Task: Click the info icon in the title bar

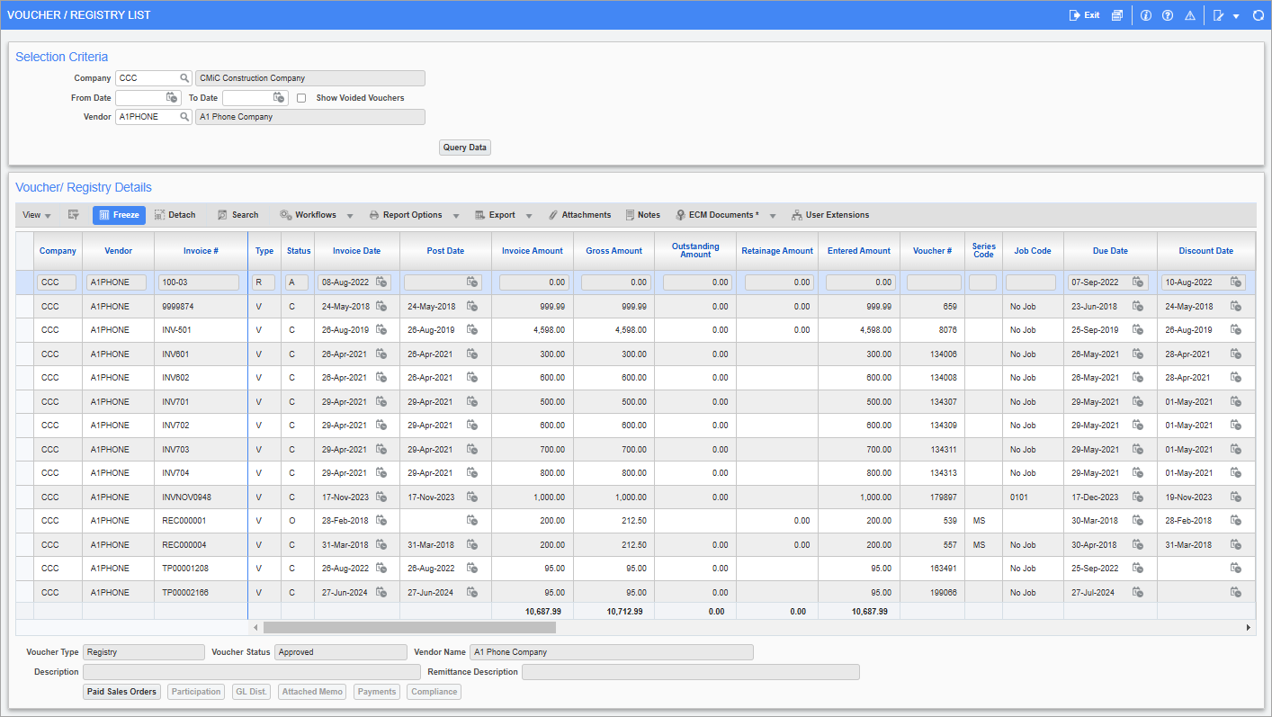Action: coord(1145,15)
